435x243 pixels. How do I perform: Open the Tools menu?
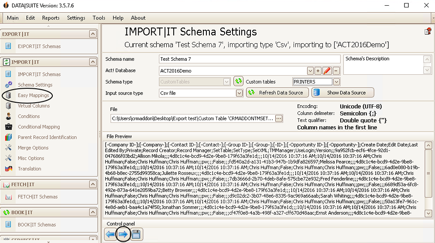click(99, 18)
